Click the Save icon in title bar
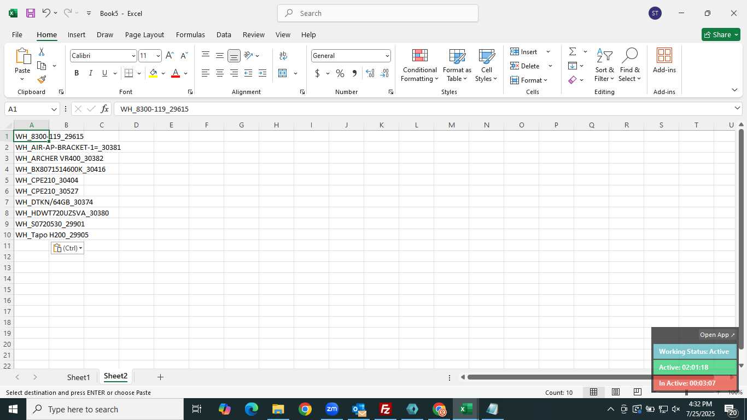This screenshot has height=420, width=747. pyautogui.click(x=31, y=13)
